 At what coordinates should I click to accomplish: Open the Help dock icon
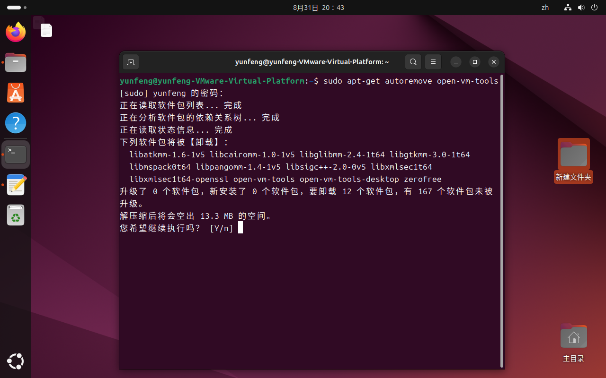click(x=16, y=123)
